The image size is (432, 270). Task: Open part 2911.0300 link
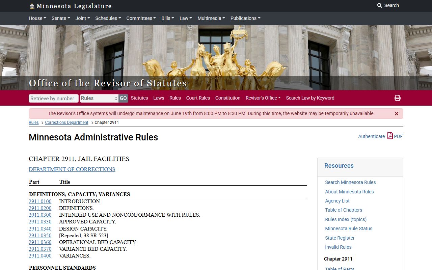(40, 215)
